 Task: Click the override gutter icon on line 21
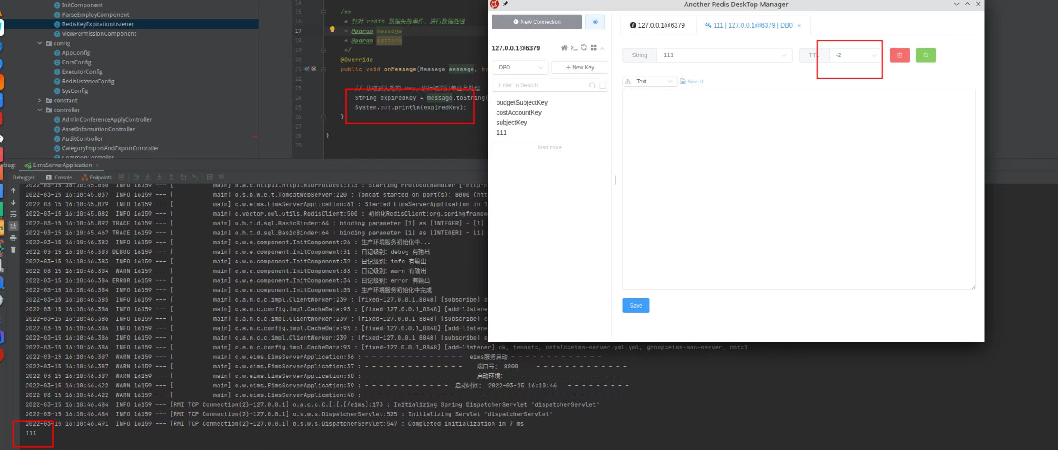[307, 69]
